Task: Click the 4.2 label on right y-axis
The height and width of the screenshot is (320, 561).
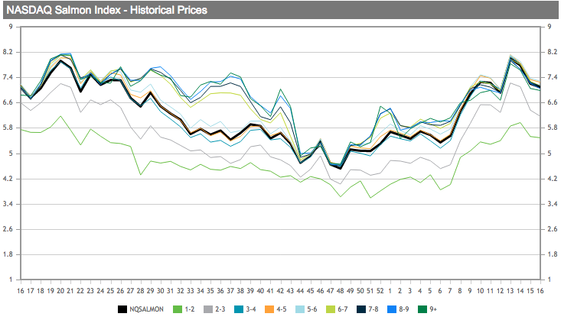Action: pyautogui.click(x=553, y=179)
